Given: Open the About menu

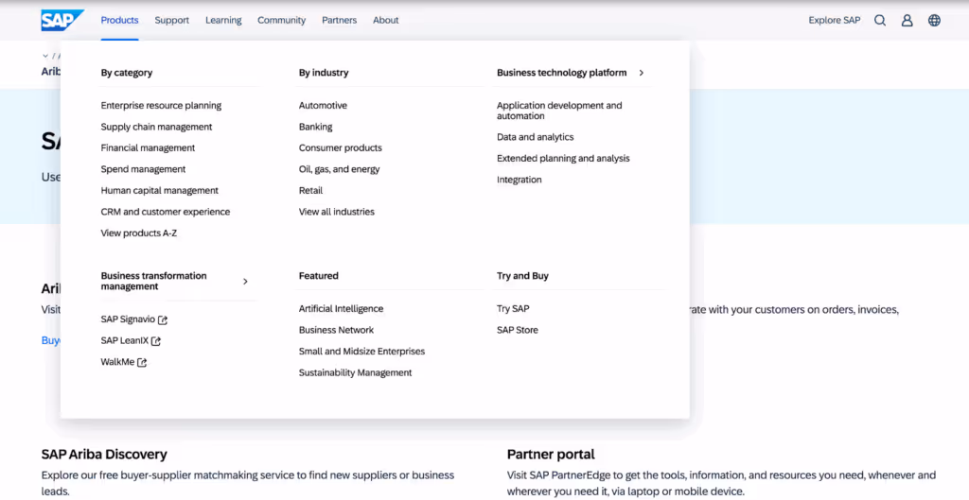Looking at the screenshot, I should pos(386,21).
